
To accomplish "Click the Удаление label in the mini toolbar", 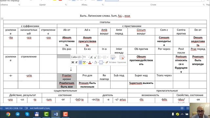I will pyautogui.click(x=122, y=62).
